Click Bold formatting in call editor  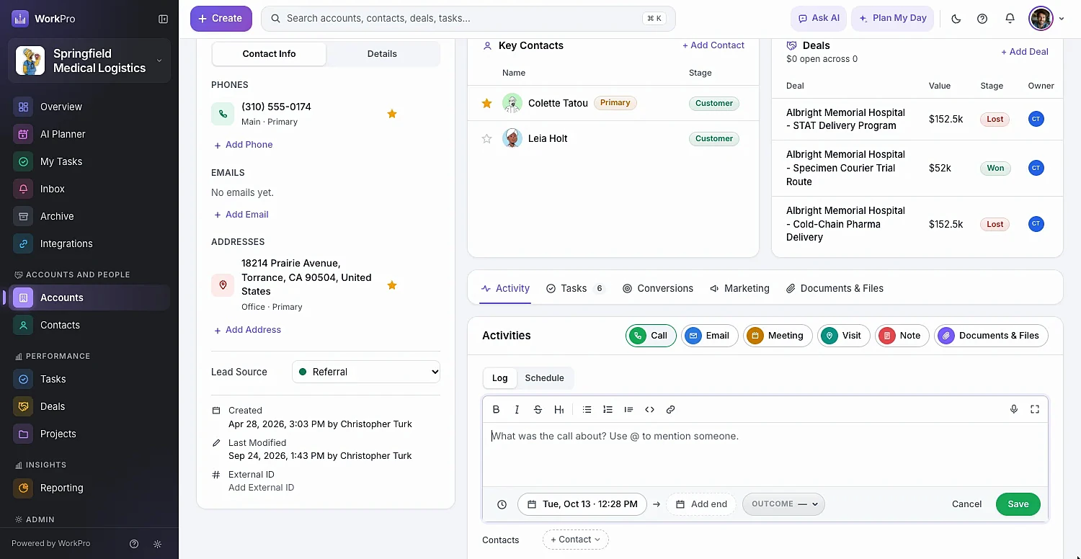click(496, 409)
